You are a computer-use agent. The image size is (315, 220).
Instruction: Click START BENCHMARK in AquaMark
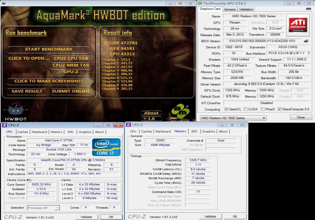tap(49, 49)
